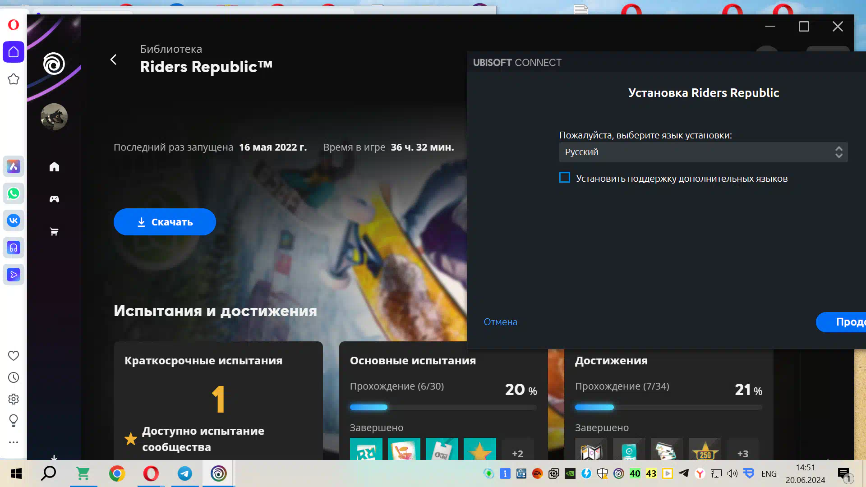Switch the ENG input language indicator

click(769, 473)
